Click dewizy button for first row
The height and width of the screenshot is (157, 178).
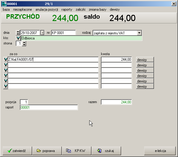(145, 60)
